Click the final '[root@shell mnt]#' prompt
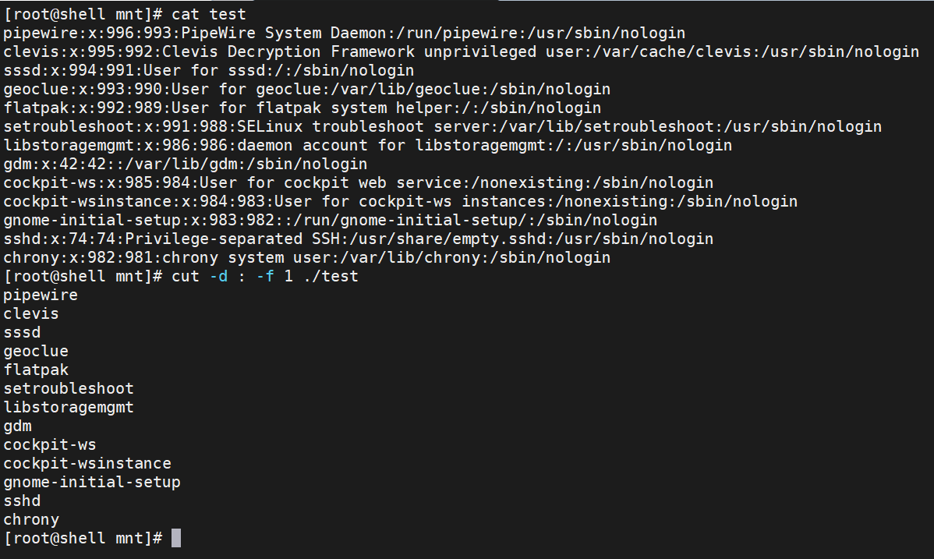 (x=83, y=538)
